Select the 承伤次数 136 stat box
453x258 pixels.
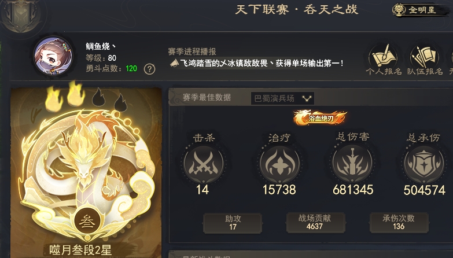(399, 223)
